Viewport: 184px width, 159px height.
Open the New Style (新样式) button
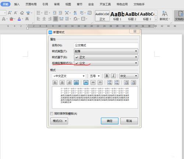click(x=164, y=16)
